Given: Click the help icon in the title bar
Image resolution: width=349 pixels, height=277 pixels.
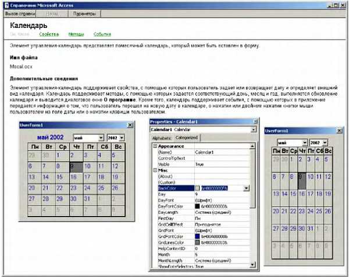Looking at the screenshot, I should click(7, 5).
